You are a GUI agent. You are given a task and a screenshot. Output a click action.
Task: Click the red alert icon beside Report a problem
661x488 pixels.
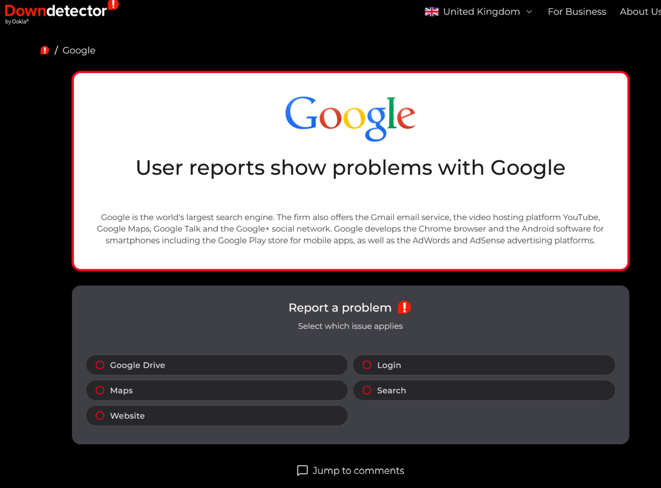[404, 307]
